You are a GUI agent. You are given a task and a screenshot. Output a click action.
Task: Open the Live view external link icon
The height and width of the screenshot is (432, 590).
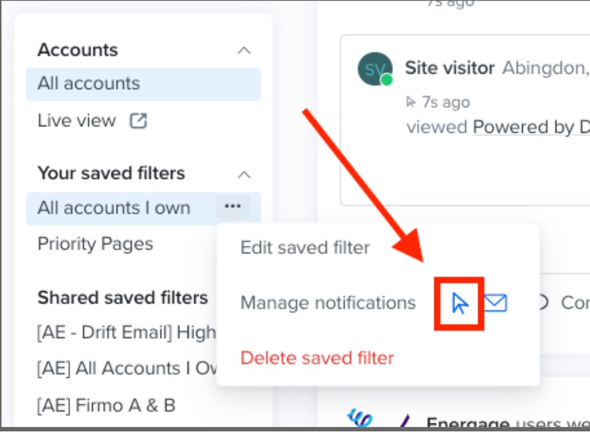pos(138,121)
